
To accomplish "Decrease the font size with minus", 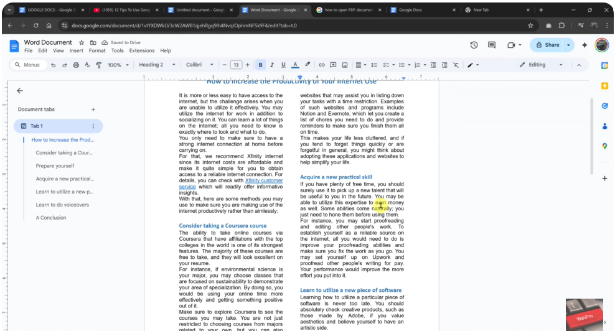I will click(x=224, y=65).
